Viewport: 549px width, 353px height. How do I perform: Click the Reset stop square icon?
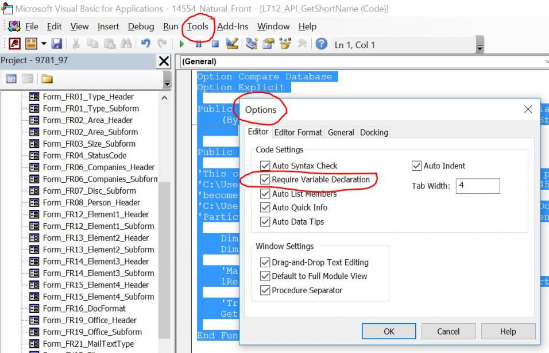[x=215, y=44]
